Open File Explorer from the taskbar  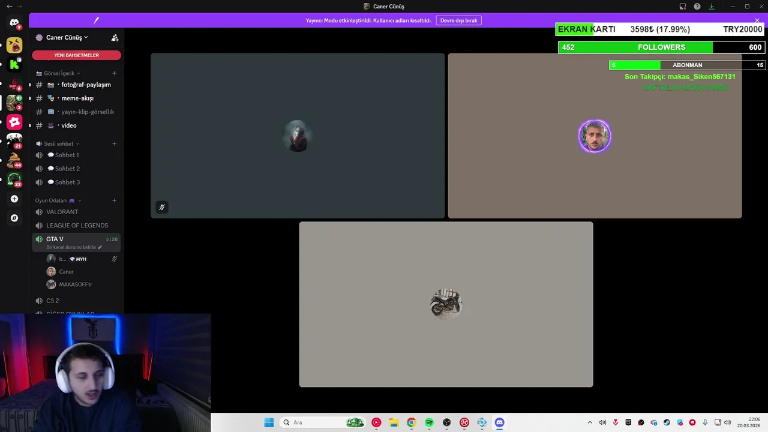(x=394, y=422)
